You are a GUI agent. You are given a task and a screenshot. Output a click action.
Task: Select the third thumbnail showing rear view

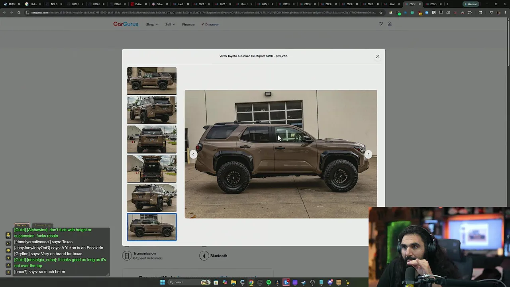pos(152,139)
